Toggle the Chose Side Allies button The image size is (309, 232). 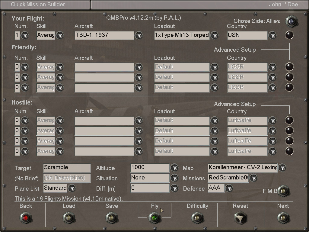[x=291, y=21]
